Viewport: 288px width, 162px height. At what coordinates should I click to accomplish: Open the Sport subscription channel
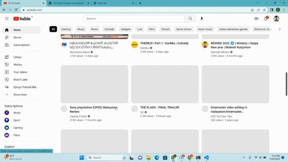point(22,120)
